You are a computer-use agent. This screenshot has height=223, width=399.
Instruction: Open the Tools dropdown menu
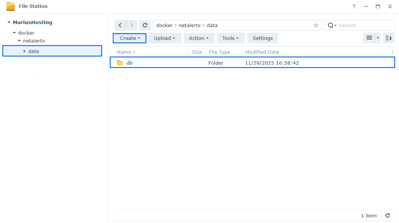[x=231, y=38]
